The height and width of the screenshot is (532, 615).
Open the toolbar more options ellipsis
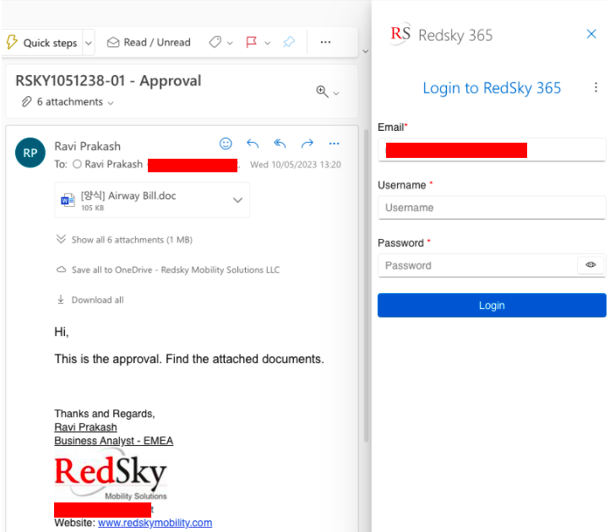[x=325, y=42]
